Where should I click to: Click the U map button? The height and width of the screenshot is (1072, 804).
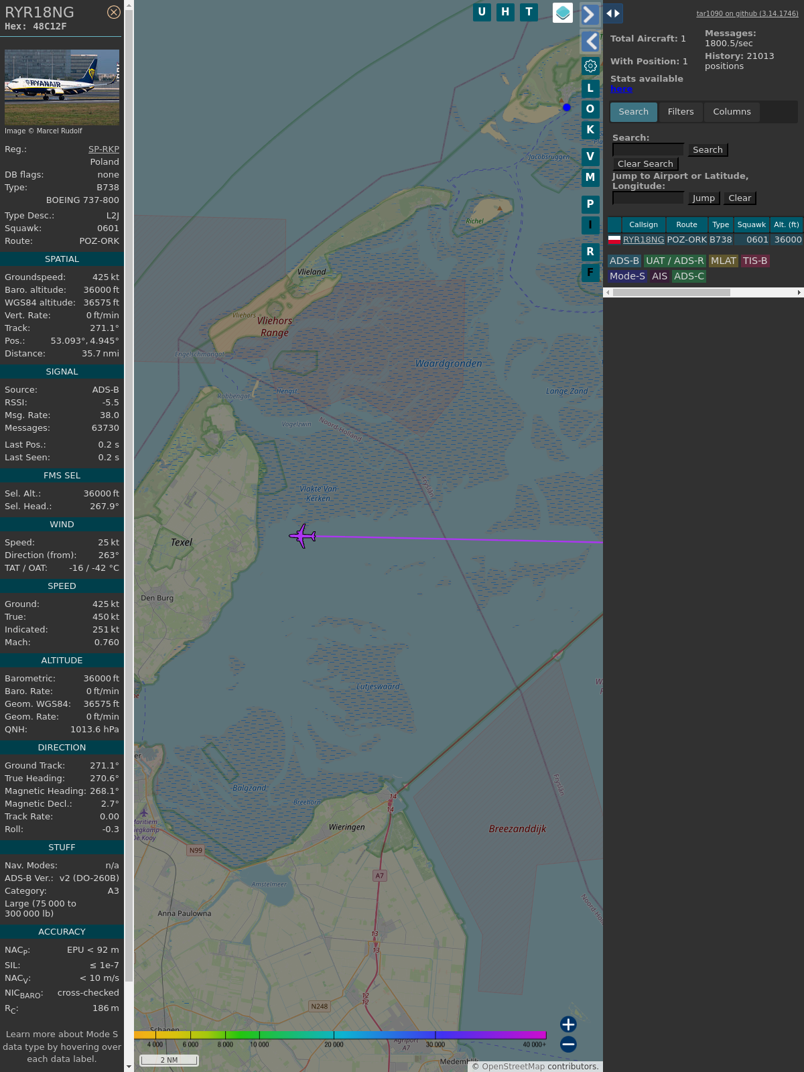(482, 12)
